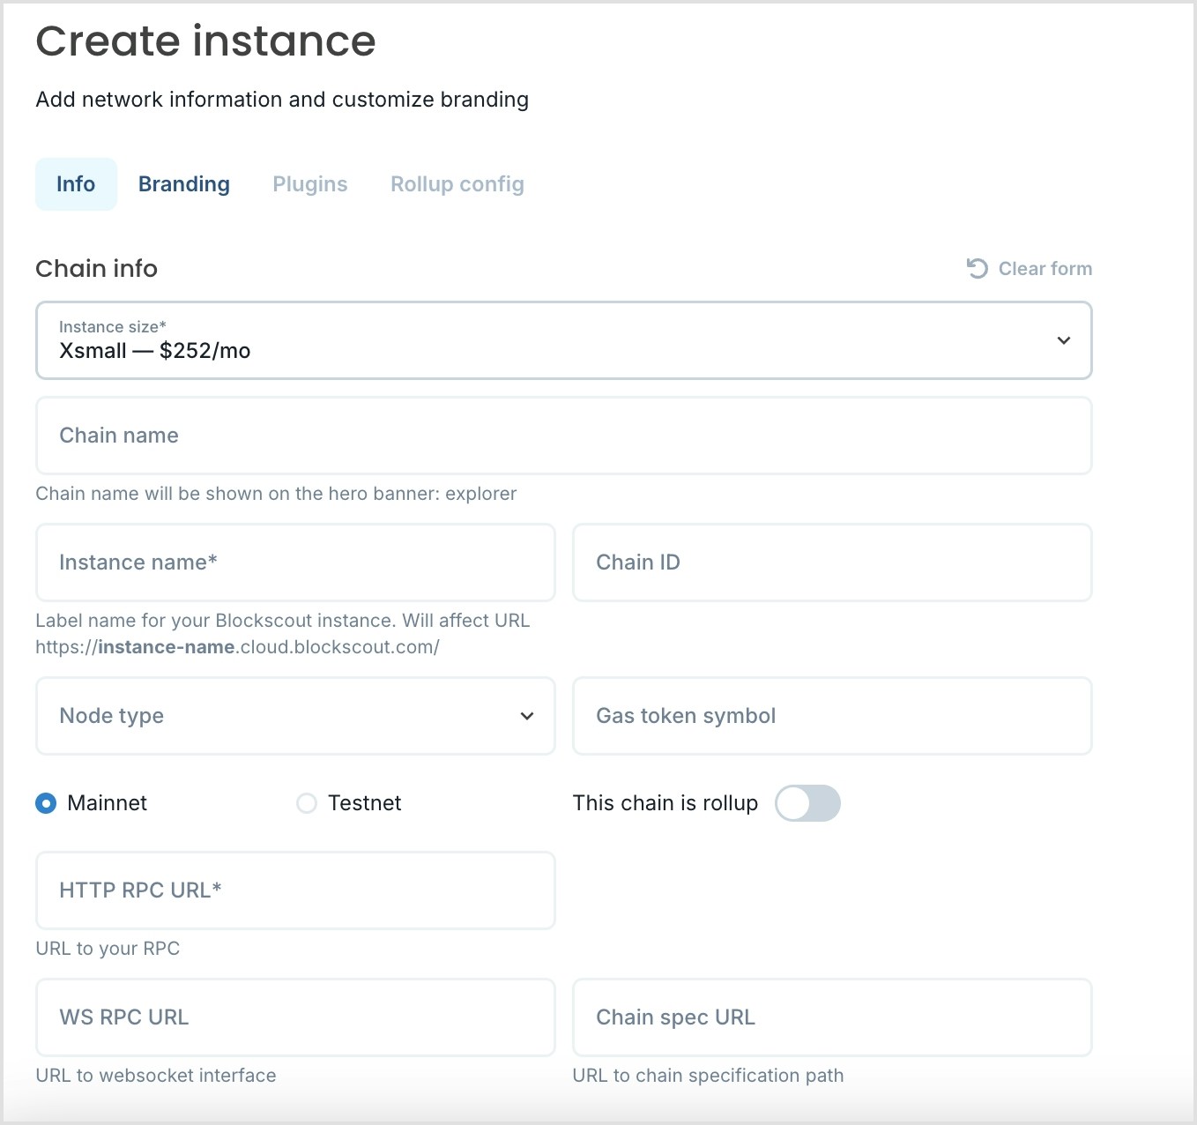Open the Plugins tab
The image size is (1197, 1125).
310,184
